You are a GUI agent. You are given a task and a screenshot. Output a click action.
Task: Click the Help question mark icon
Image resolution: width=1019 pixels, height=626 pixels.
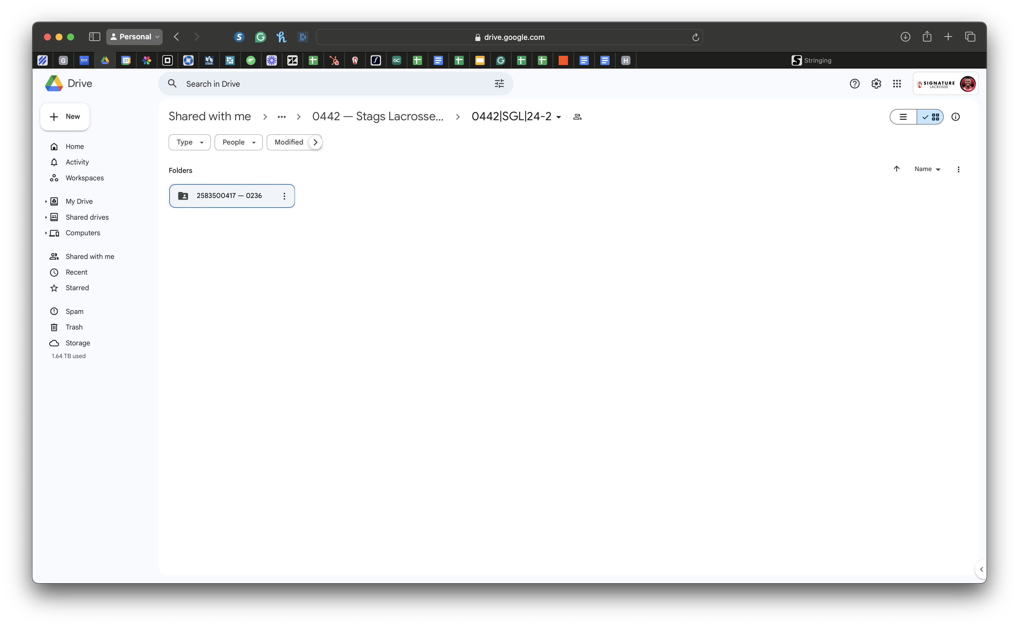coord(854,84)
